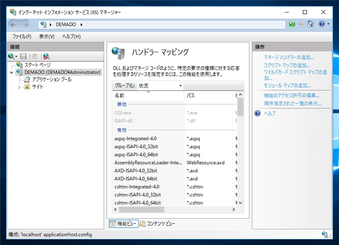Open the help question-mark icon in toolbar
This screenshot has width=339, height=245.
pyautogui.click(x=322, y=24)
